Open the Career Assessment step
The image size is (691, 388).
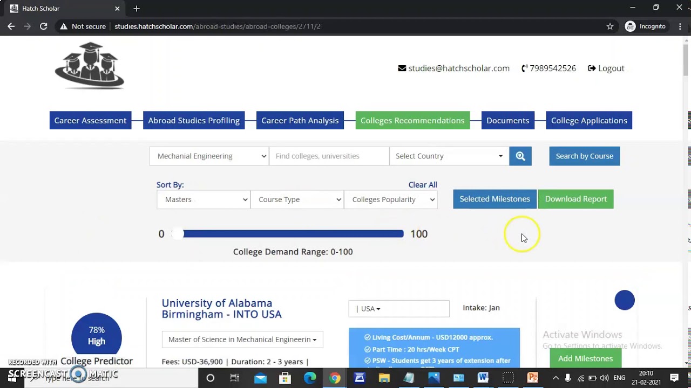click(x=90, y=120)
